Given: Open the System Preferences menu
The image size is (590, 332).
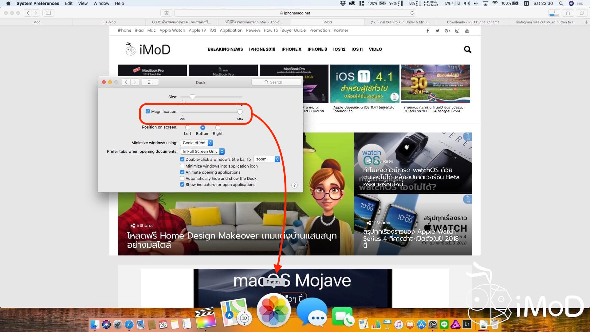Looking at the screenshot, I should pos(37,3).
